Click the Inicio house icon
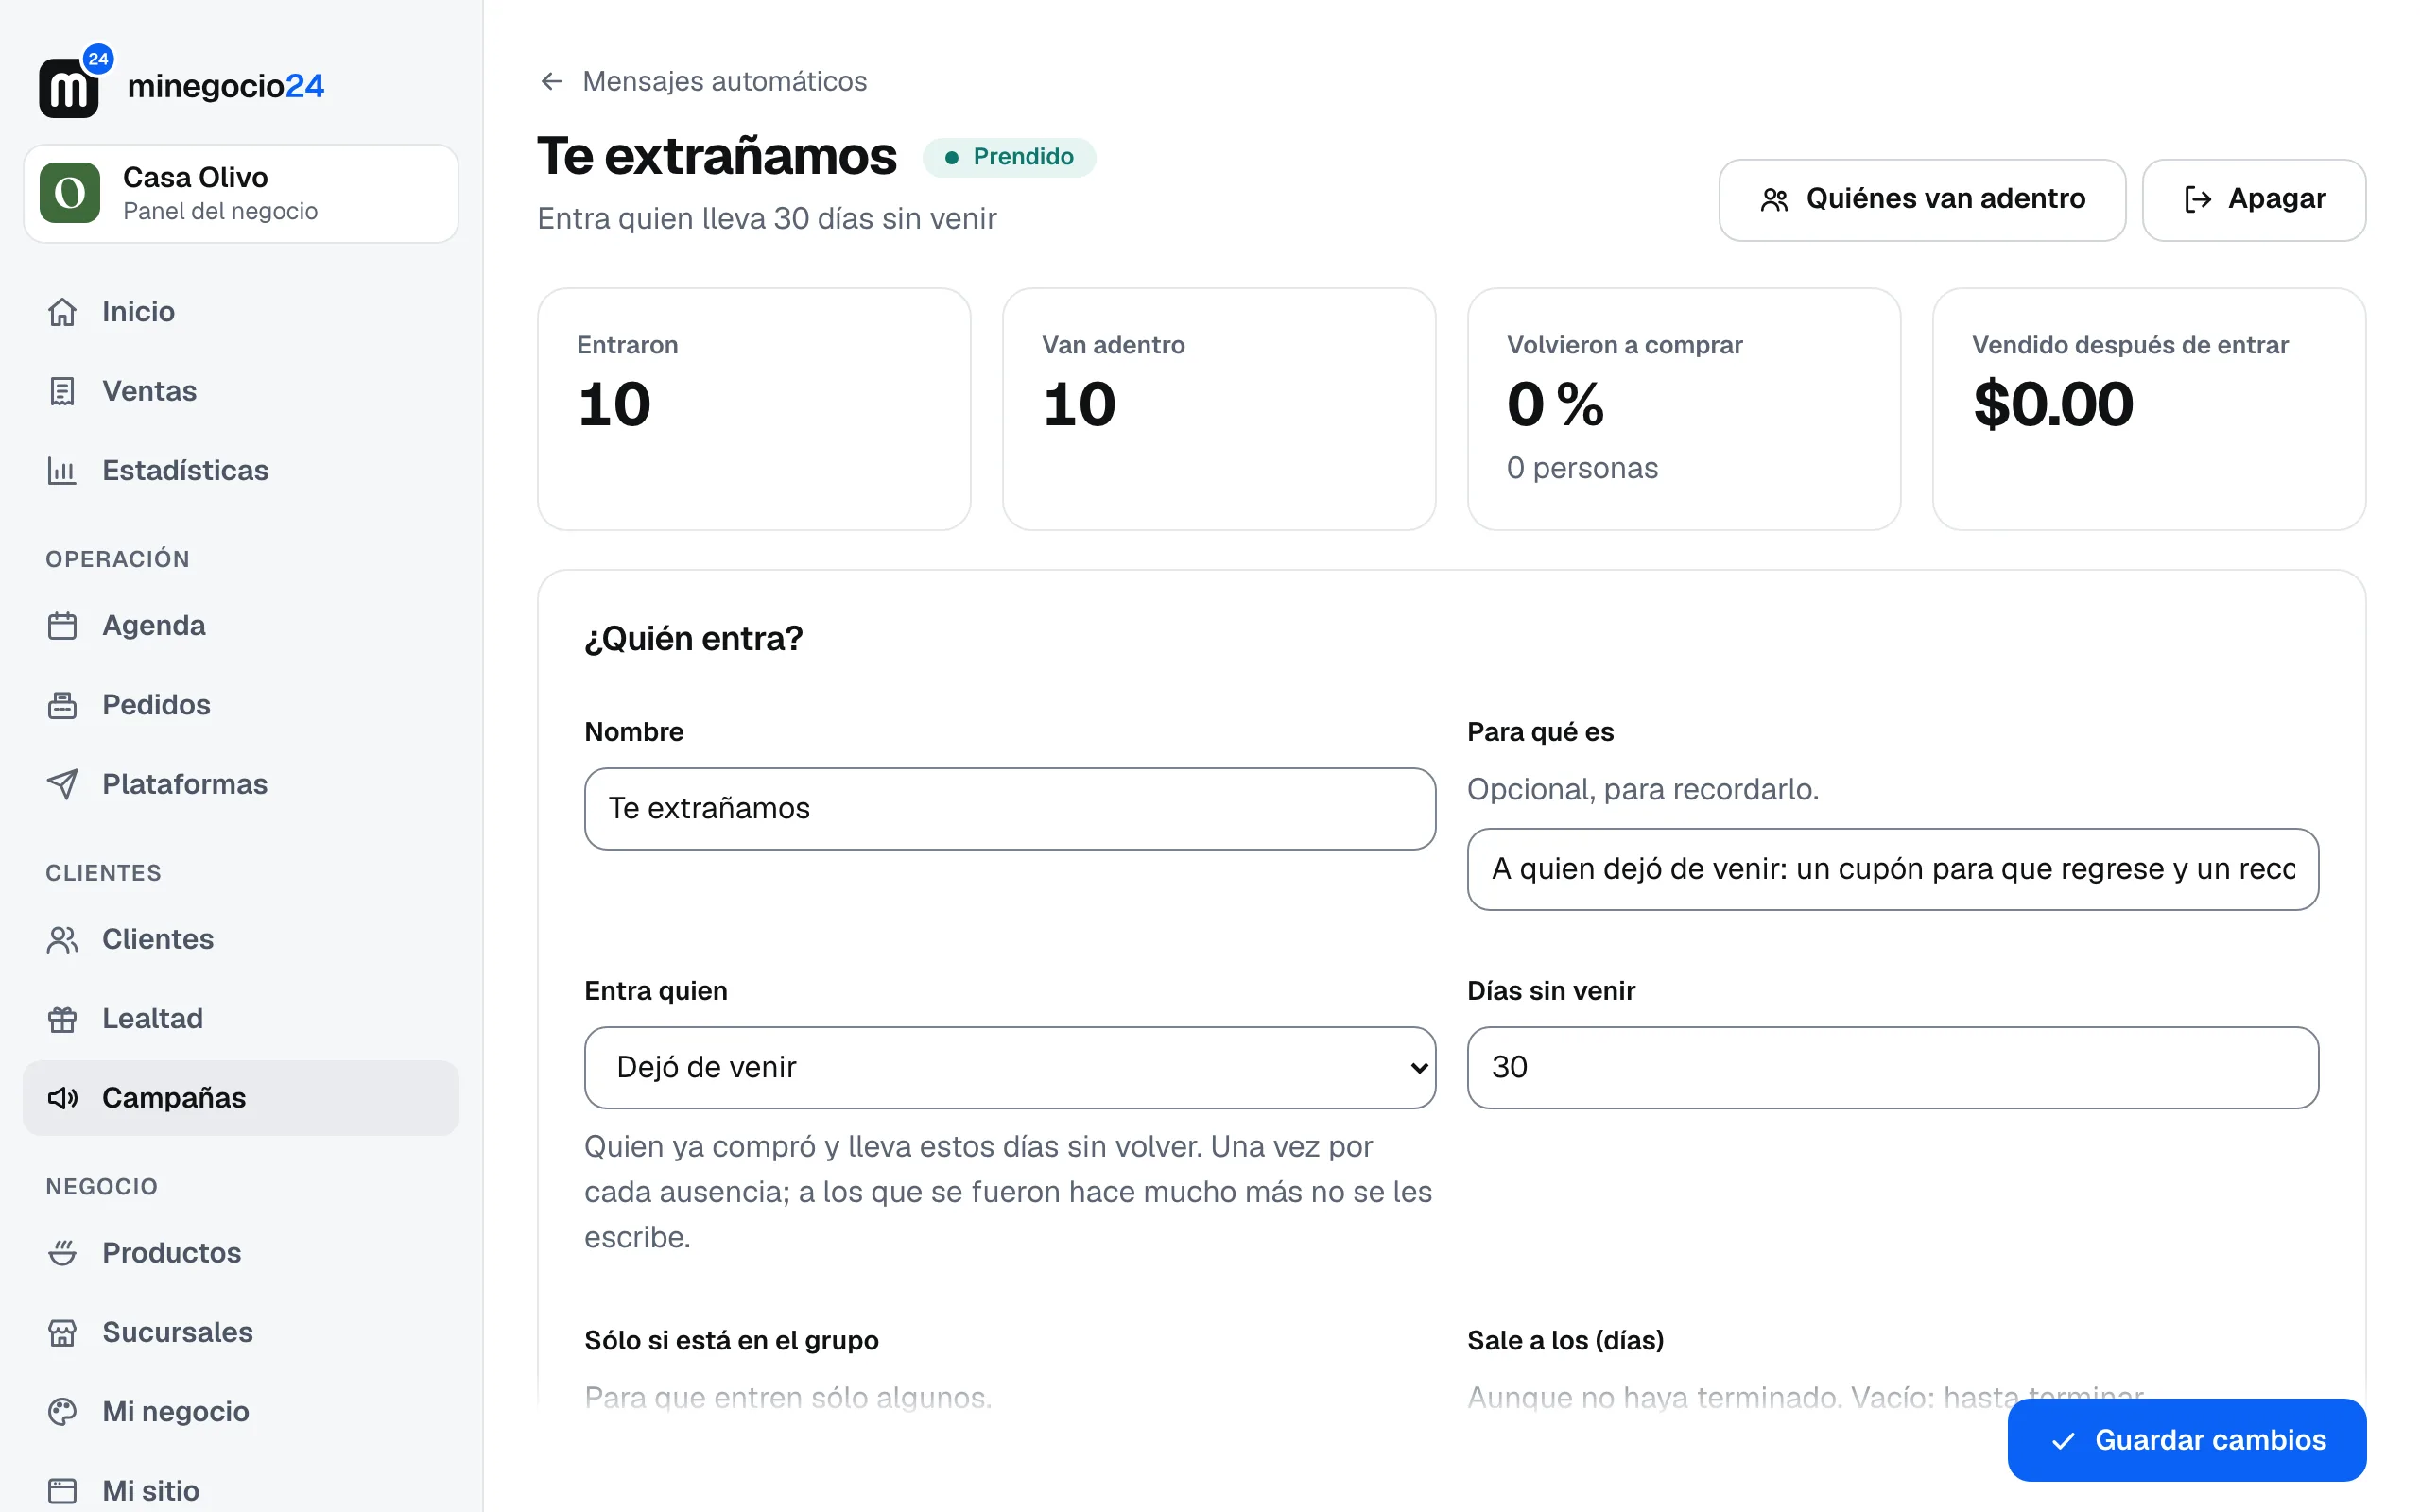 coord(62,312)
